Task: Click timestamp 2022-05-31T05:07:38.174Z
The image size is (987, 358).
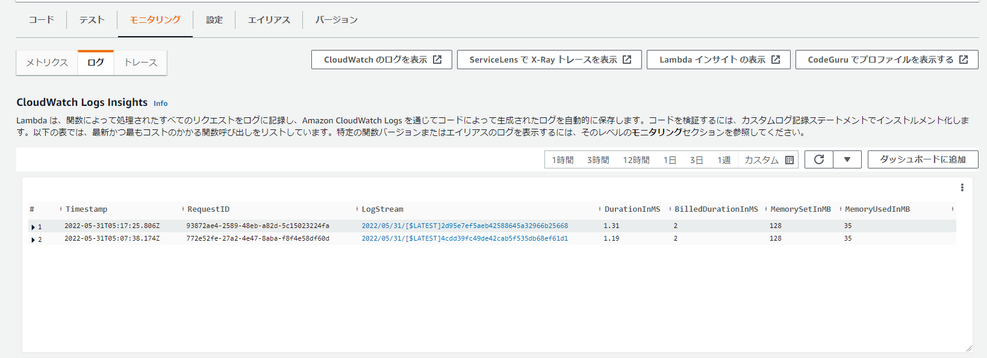Action: click(x=112, y=239)
